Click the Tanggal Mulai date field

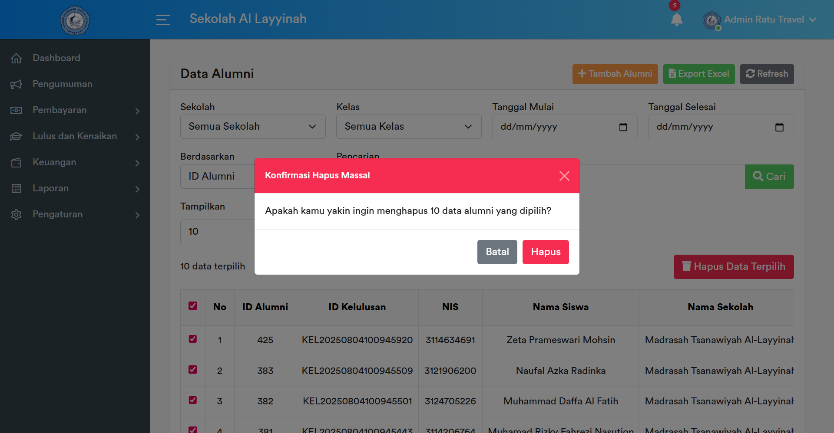click(552, 127)
